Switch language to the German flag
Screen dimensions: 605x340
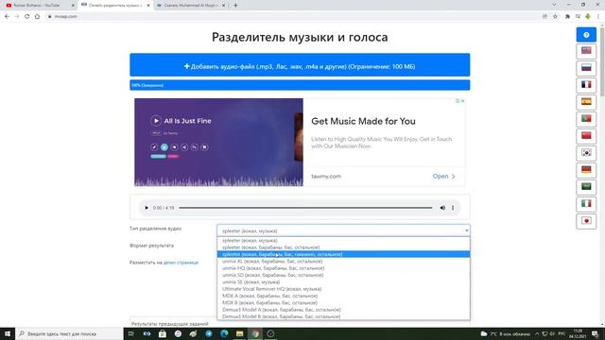(x=586, y=170)
